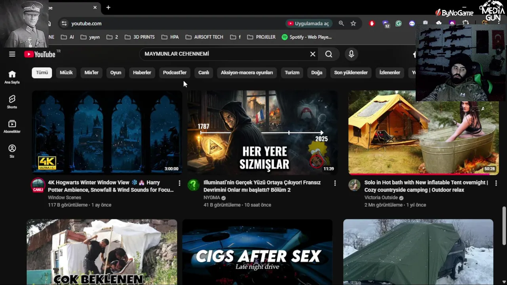Image resolution: width=507 pixels, height=285 pixels.
Task: Open browser zoom magnifier in address bar
Action: point(341,23)
